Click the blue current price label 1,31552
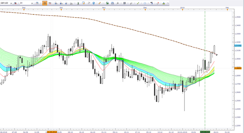 click(x=238, y=46)
